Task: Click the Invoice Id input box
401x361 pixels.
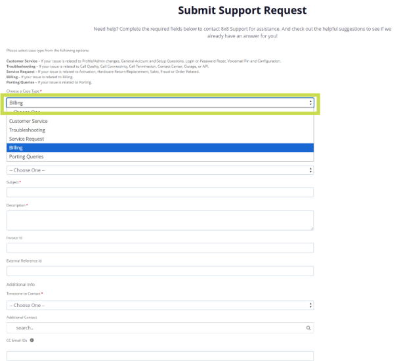Action: pos(159,248)
